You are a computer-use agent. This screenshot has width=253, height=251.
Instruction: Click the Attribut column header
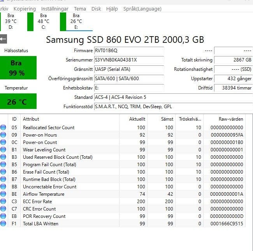pos(70,119)
